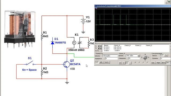Set trigger mode to Авто

tap(163, 63)
